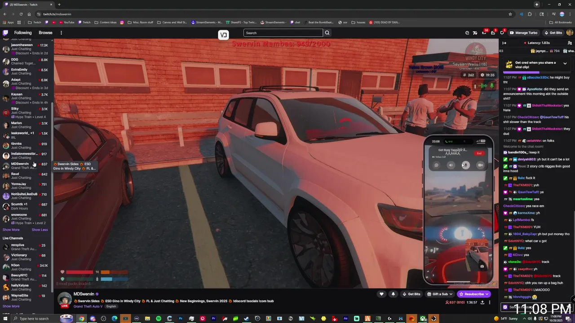Open the drops icon showing 38 badge
This screenshot has height=323, width=575.
484,33
